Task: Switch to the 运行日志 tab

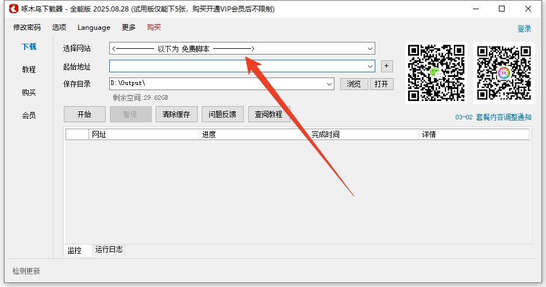Action: pyautogui.click(x=109, y=250)
